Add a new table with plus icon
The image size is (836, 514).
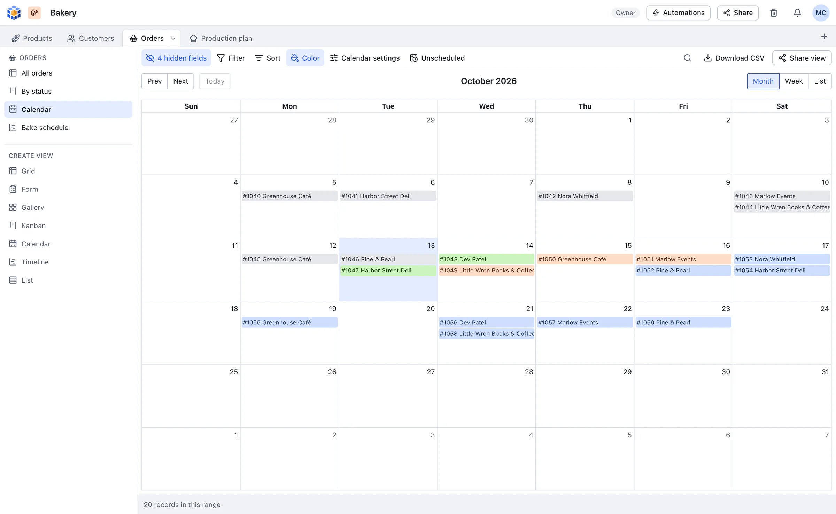(824, 37)
